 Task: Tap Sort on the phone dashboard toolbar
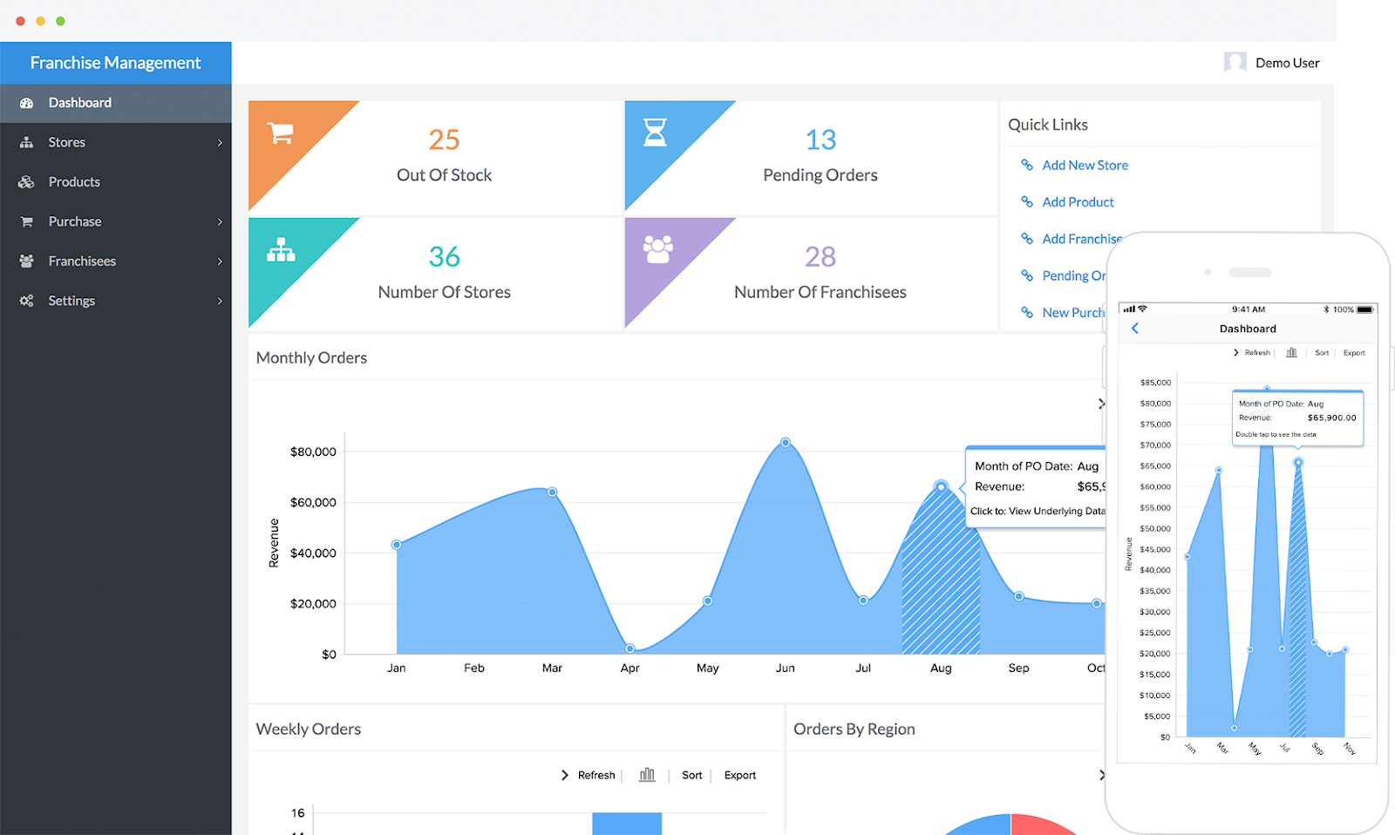pyautogui.click(x=1322, y=353)
